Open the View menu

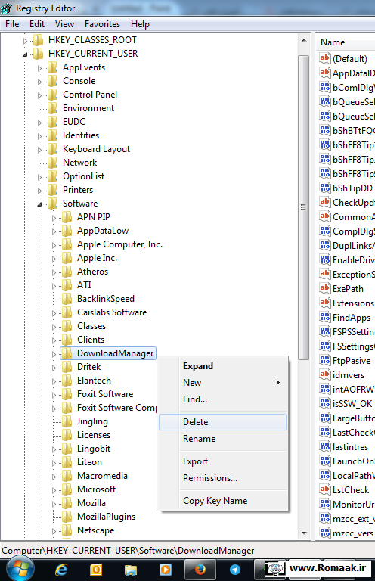(x=64, y=24)
